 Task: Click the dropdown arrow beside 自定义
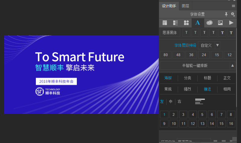(217, 45)
